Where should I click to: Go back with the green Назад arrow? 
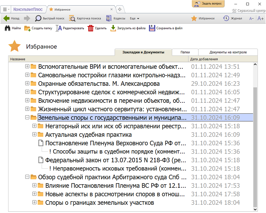pyautogui.click(x=7, y=18)
